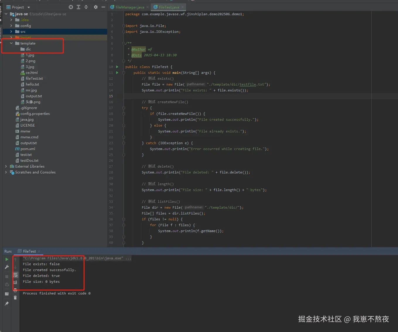Pin the Run tab with pushpin icon
Viewport: 398px width, 332px height.
pos(7,304)
